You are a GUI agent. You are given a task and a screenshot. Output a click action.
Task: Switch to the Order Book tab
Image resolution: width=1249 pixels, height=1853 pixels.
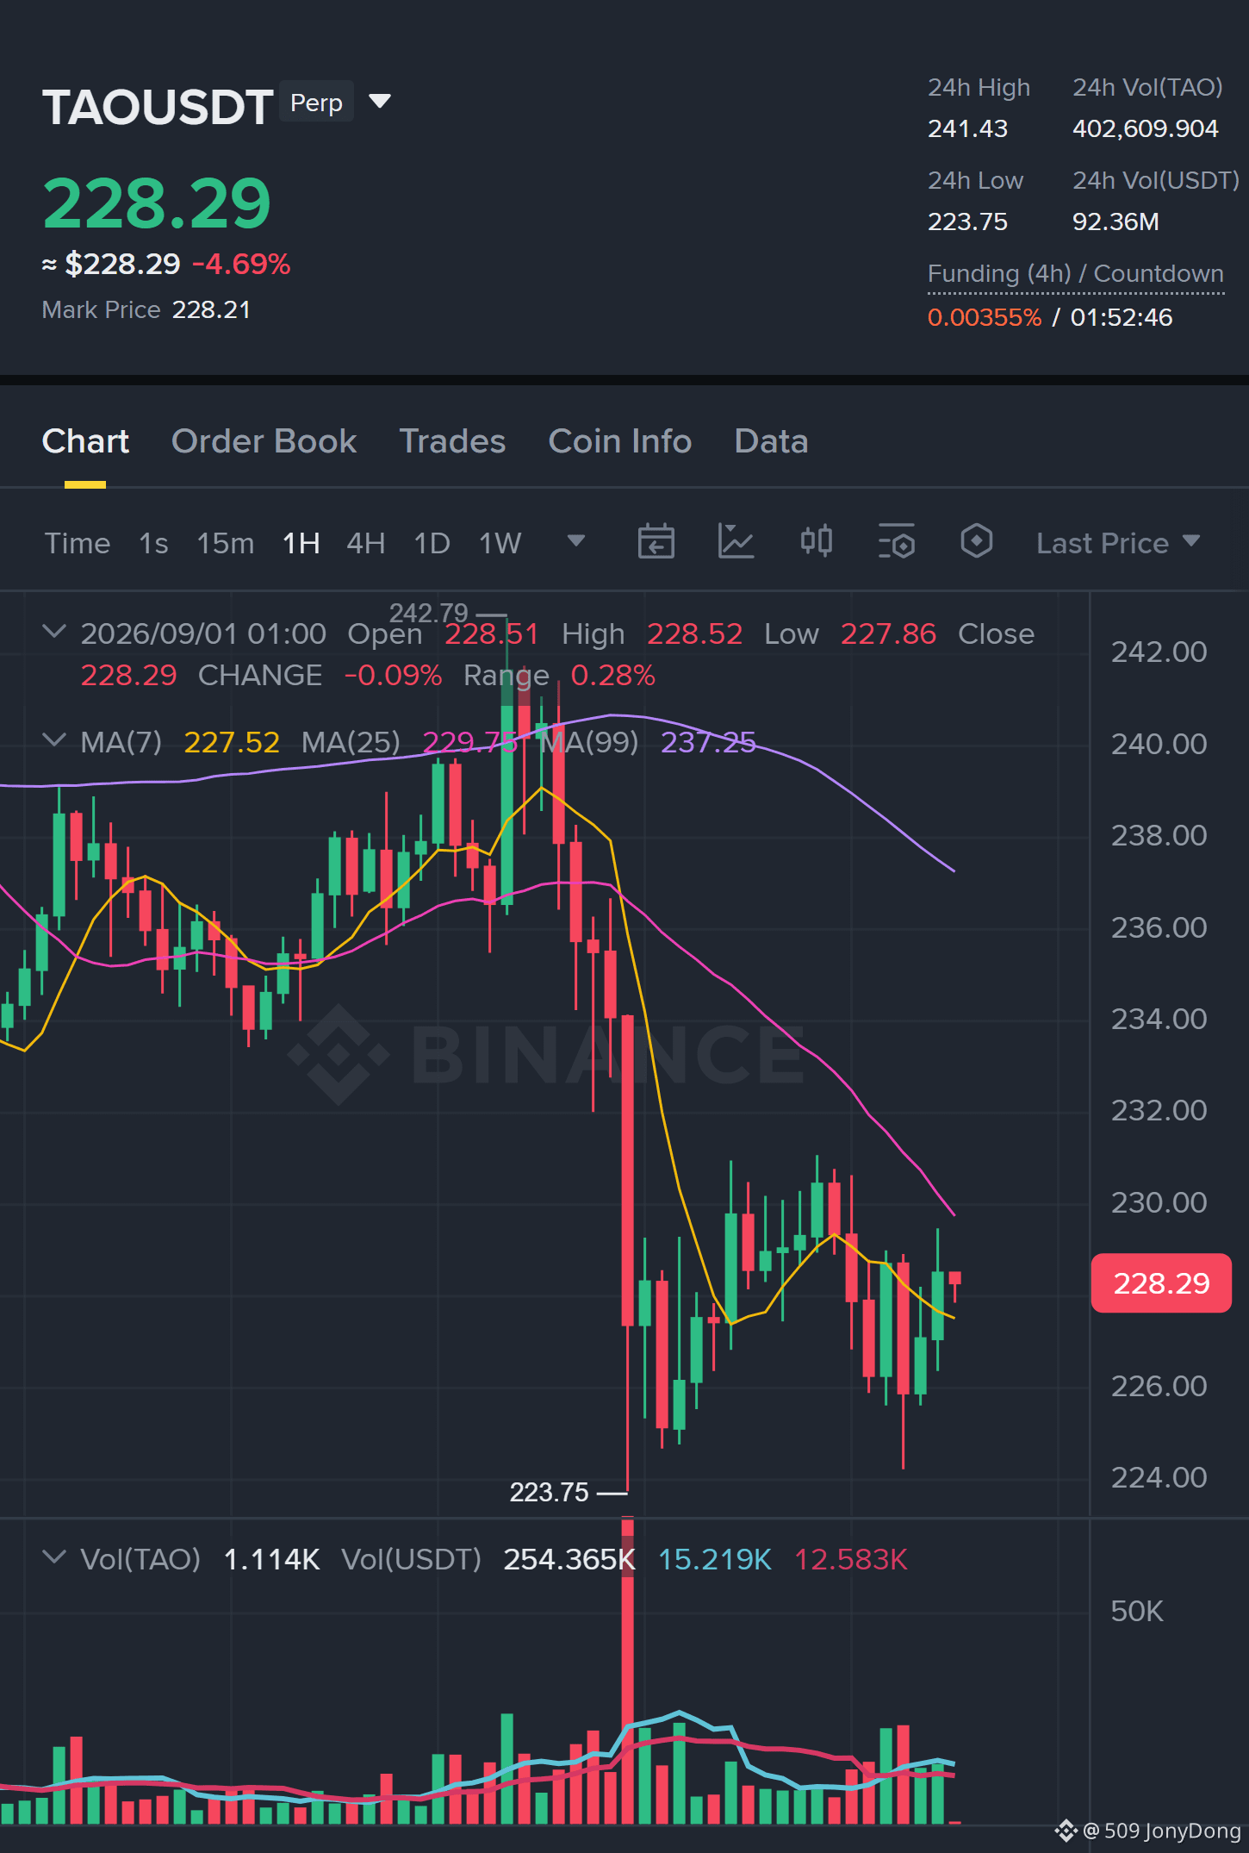(264, 441)
